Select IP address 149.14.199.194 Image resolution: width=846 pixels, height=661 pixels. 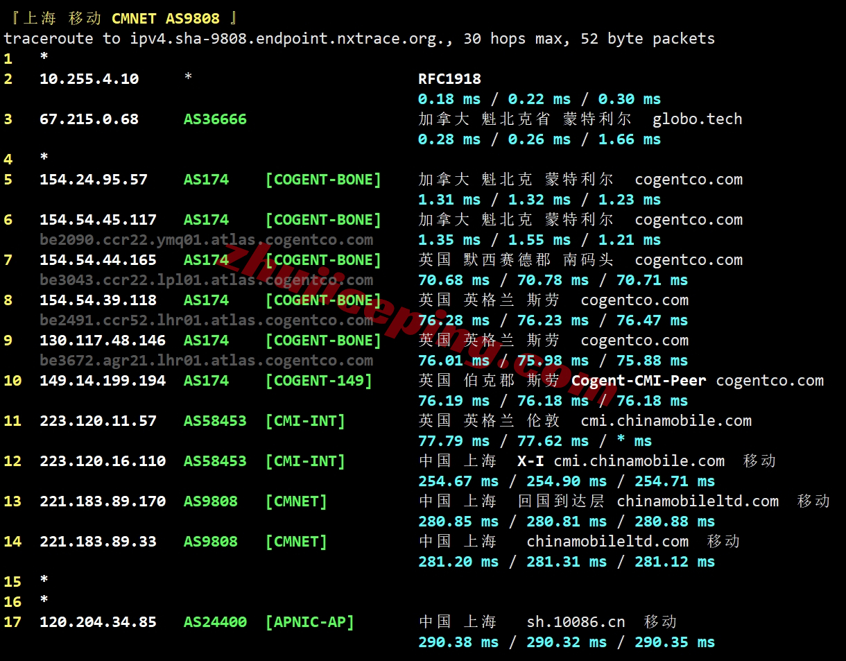(103, 381)
